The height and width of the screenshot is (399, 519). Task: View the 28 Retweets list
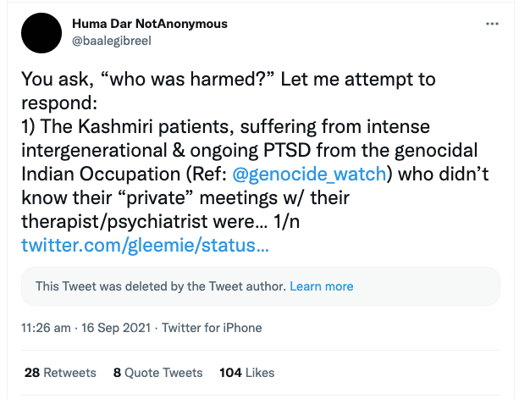click(x=60, y=373)
